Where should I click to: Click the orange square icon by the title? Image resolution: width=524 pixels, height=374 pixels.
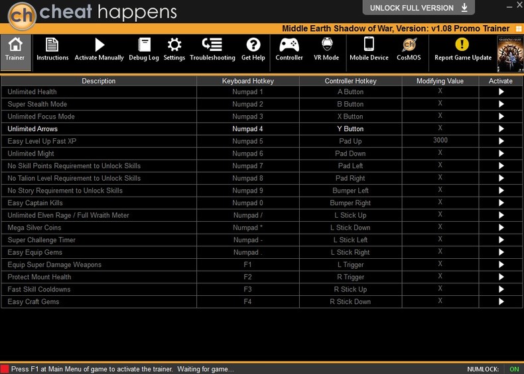pyautogui.click(x=519, y=28)
